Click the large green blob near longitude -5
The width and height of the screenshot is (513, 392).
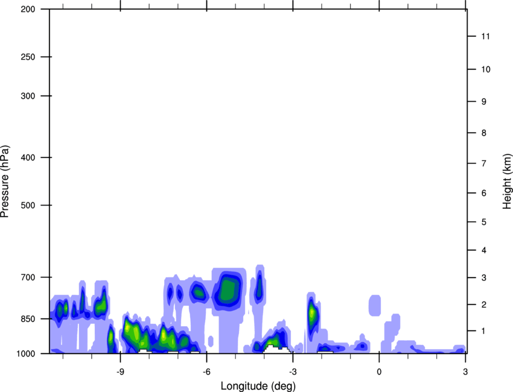click(228, 290)
